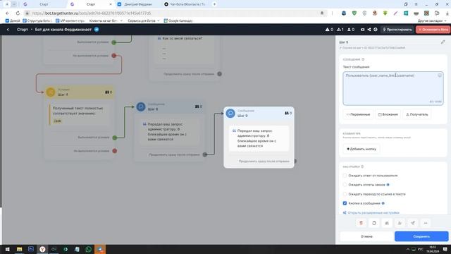Viewport: 451px width, 254px height.
Task: Enable Ожидать переход по ссылке в тексте
Action: coord(345,194)
